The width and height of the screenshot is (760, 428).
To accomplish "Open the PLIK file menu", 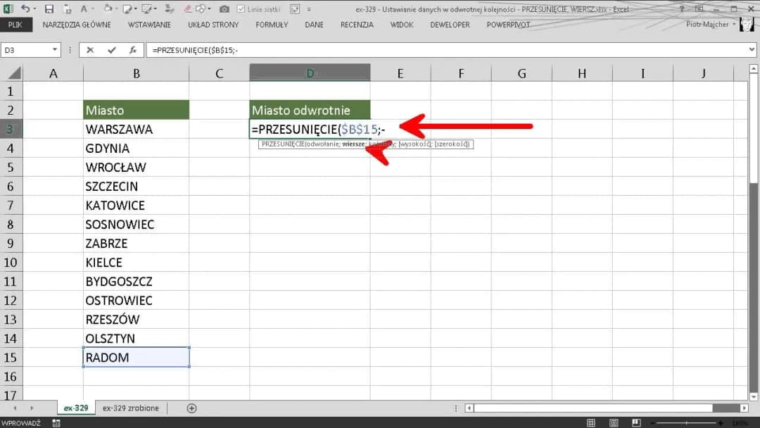I will click(15, 25).
